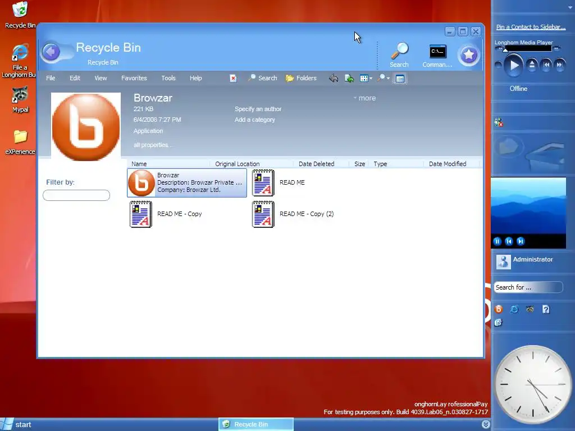Open the Views dropdown in toolbar
The image size is (575, 431).
pyautogui.click(x=366, y=78)
